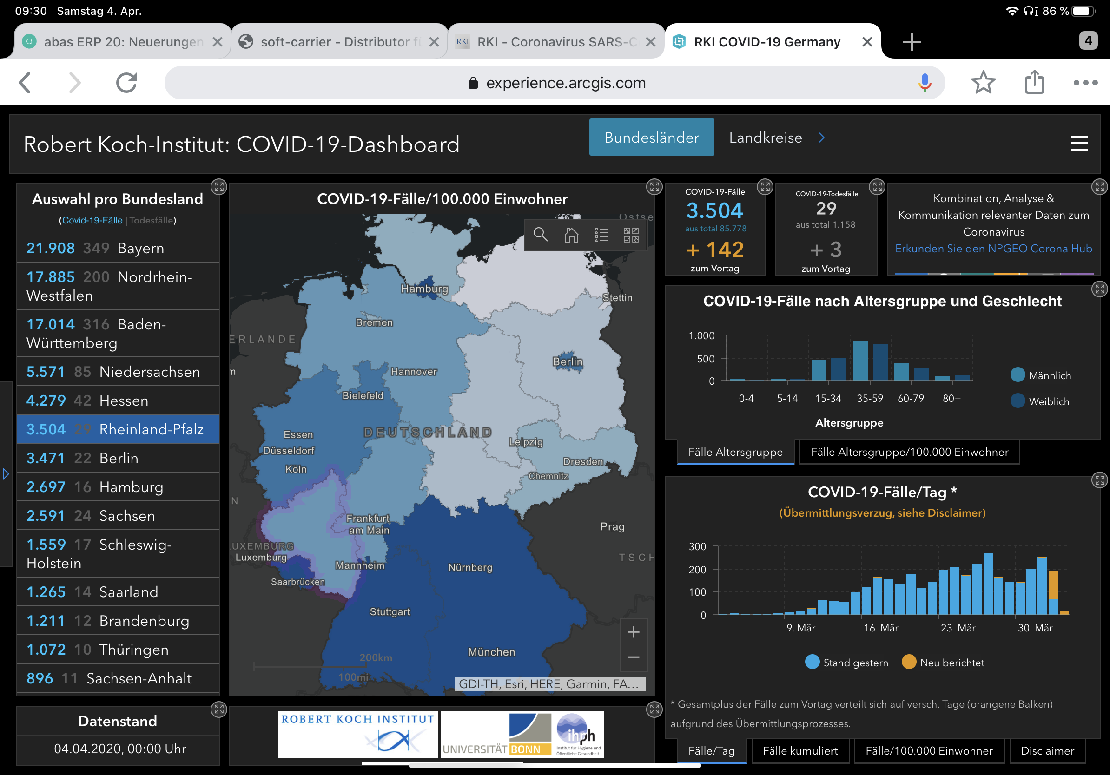This screenshot has height=775, width=1110.
Task: Click the map home extent icon
Action: tap(571, 235)
